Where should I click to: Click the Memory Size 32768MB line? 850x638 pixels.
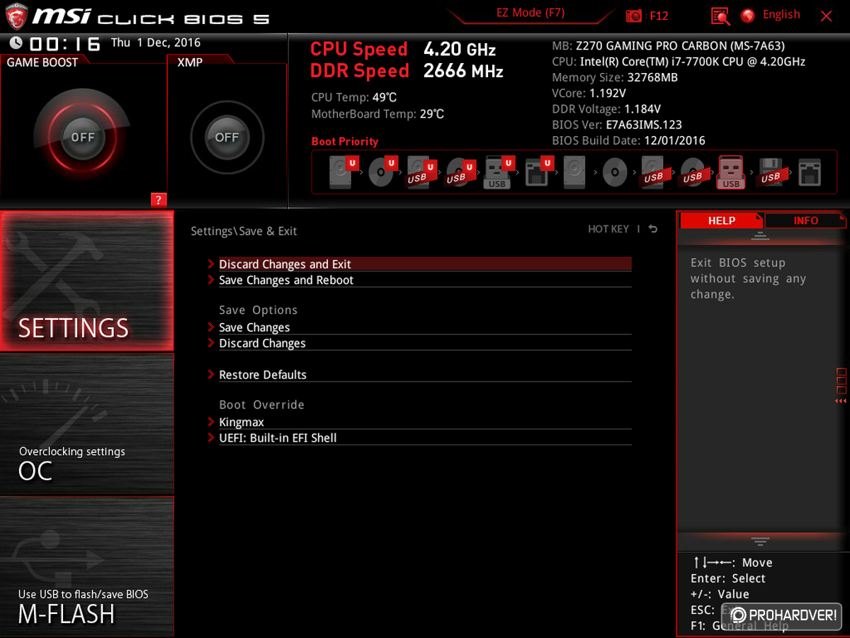click(615, 77)
